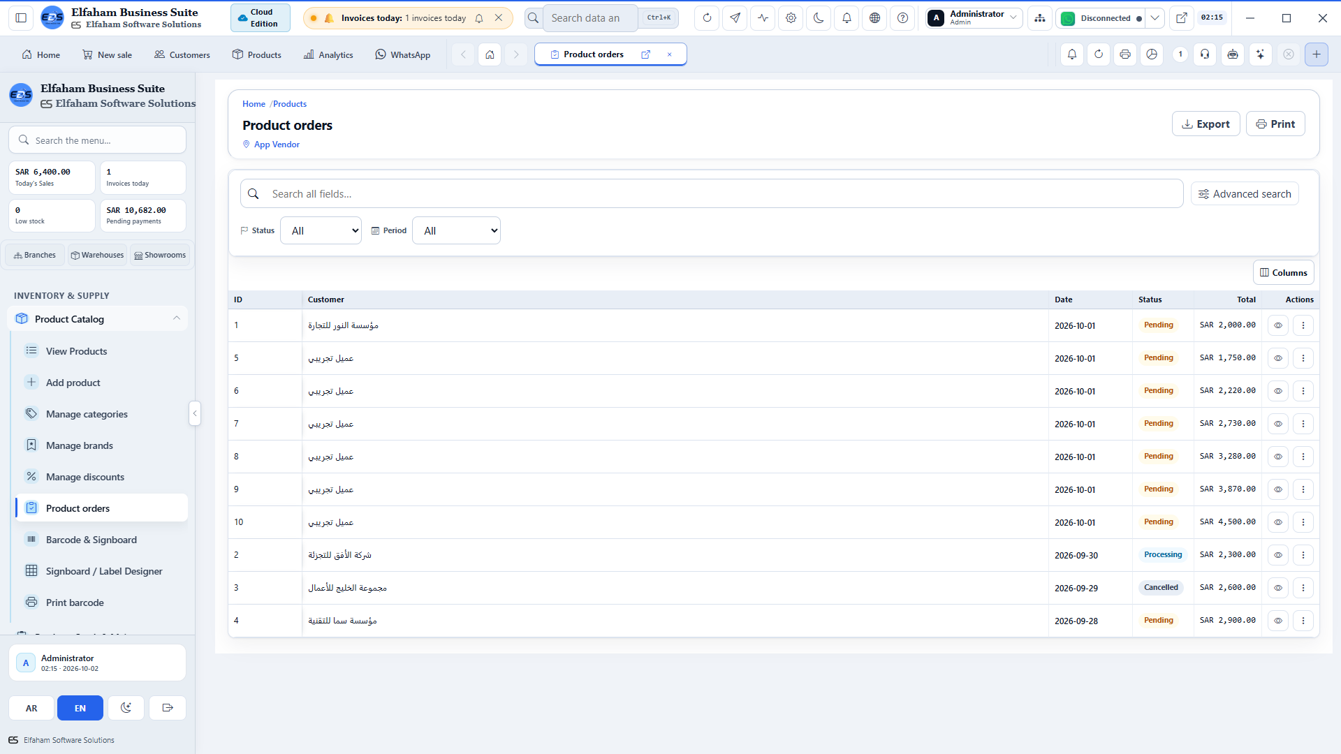Open the Administrator account dropdown

coord(974,18)
